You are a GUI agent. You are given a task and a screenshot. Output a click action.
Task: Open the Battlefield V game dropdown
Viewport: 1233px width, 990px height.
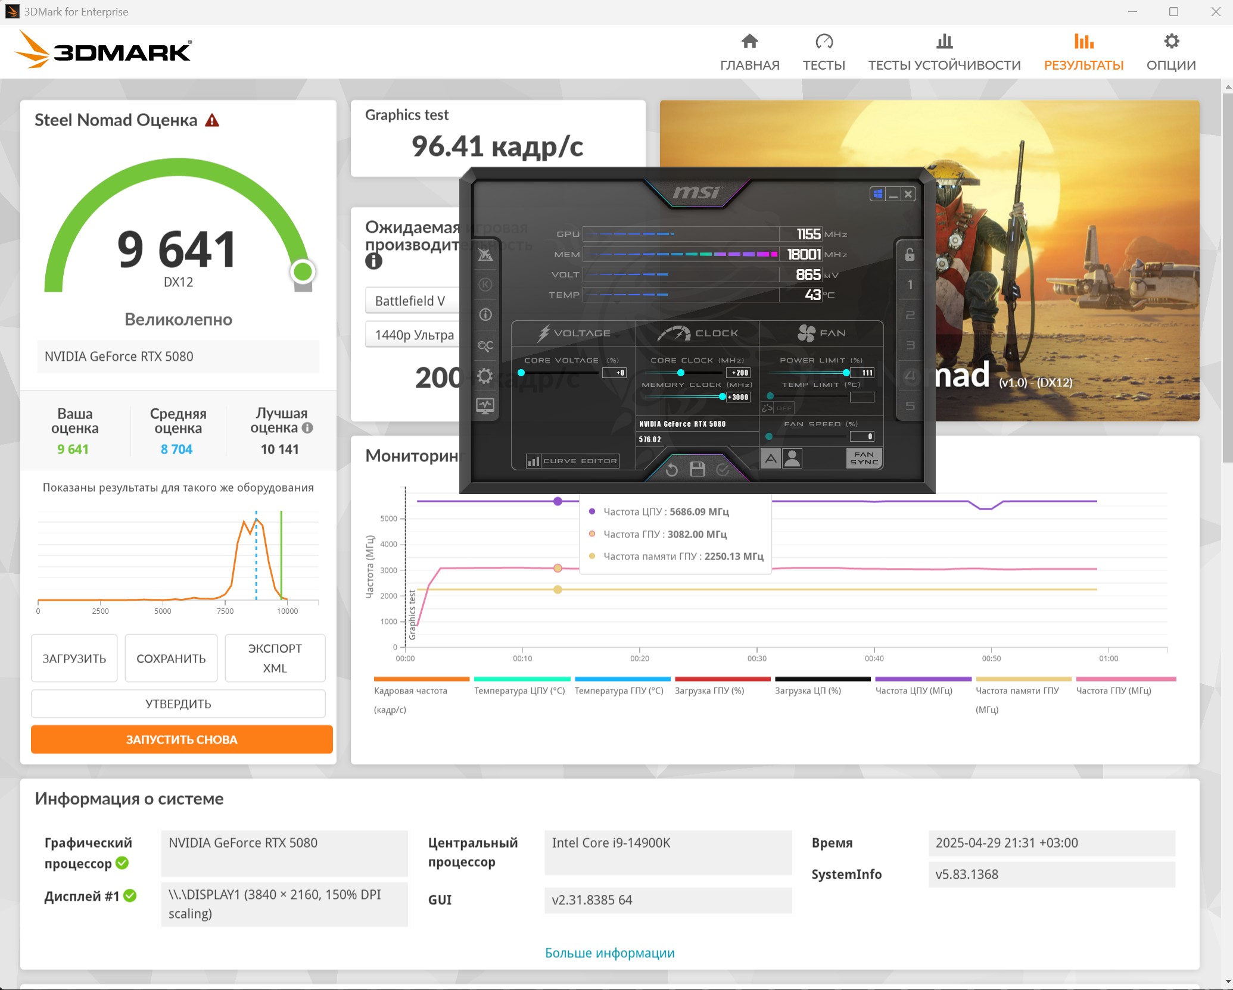pos(412,301)
